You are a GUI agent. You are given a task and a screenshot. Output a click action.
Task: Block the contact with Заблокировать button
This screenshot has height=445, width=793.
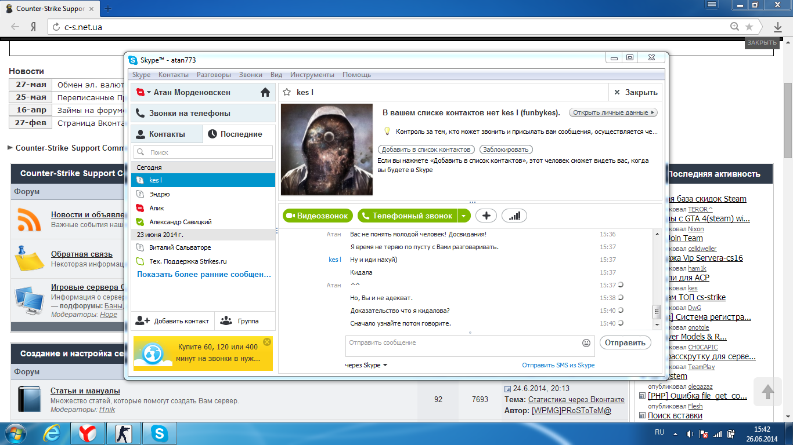pyautogui.click(x=507, y=149)
